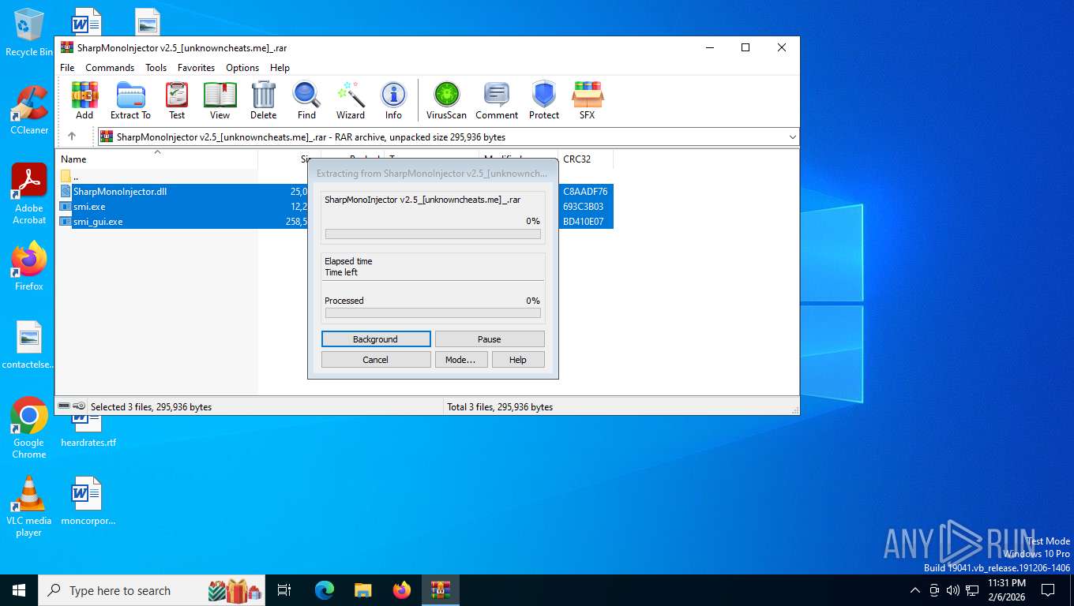Open the volume control in tray

953,590
